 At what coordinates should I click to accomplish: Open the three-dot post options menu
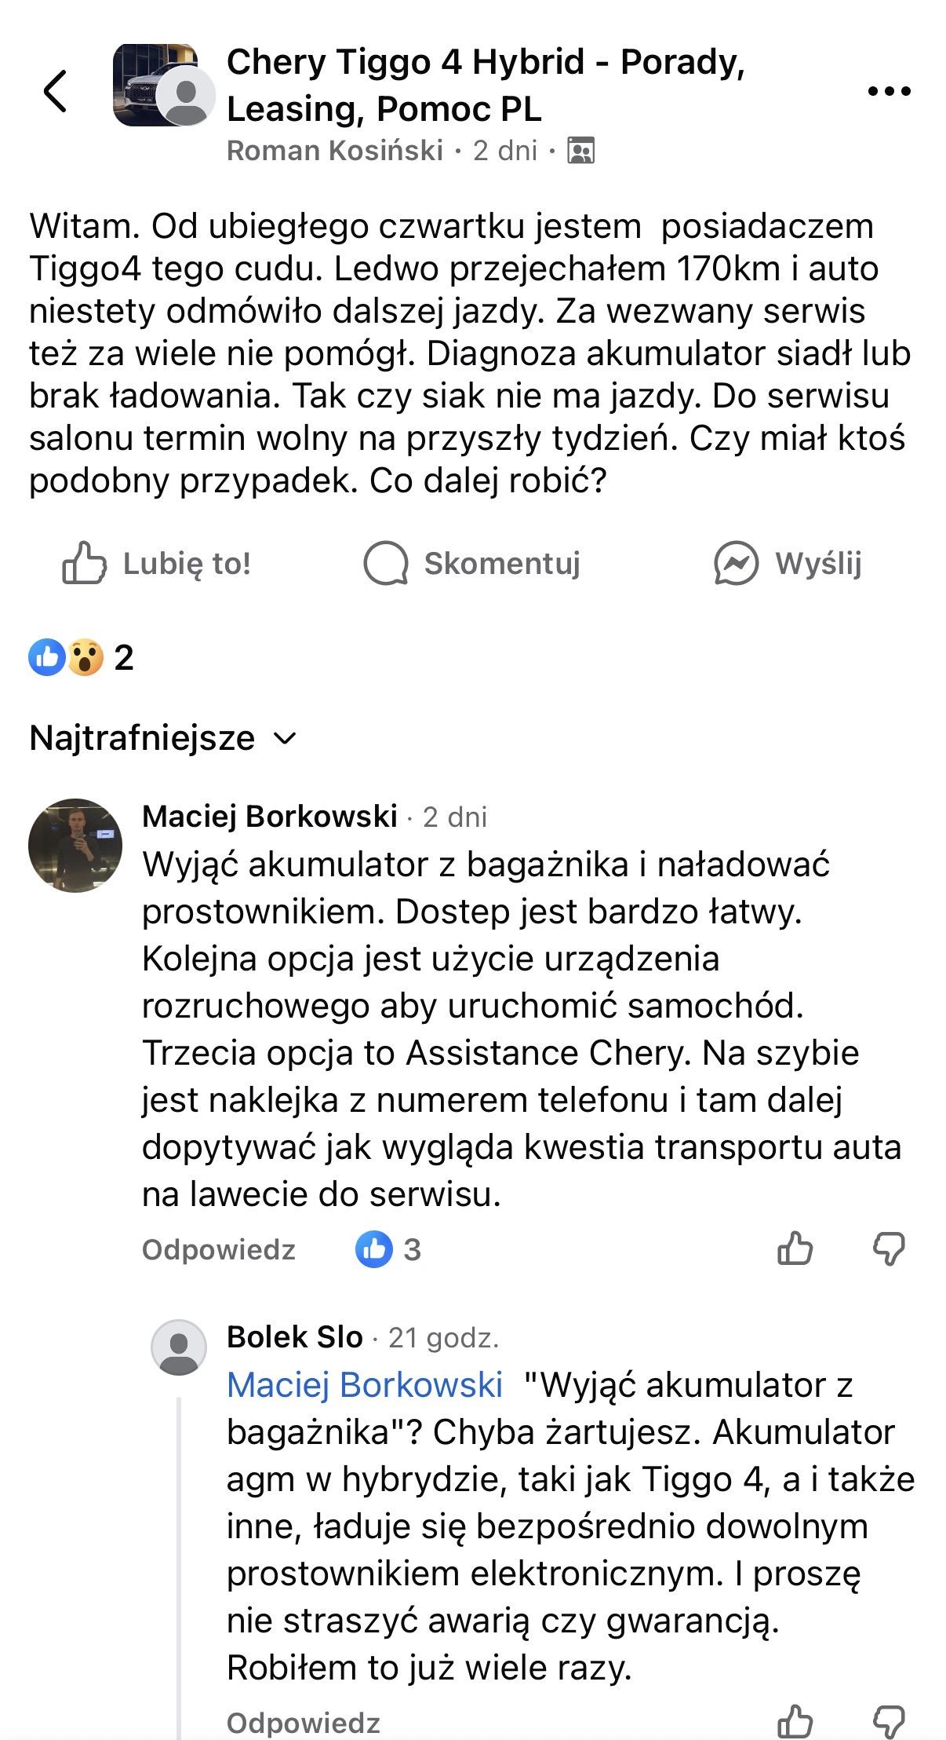click(x=889, y=91)
